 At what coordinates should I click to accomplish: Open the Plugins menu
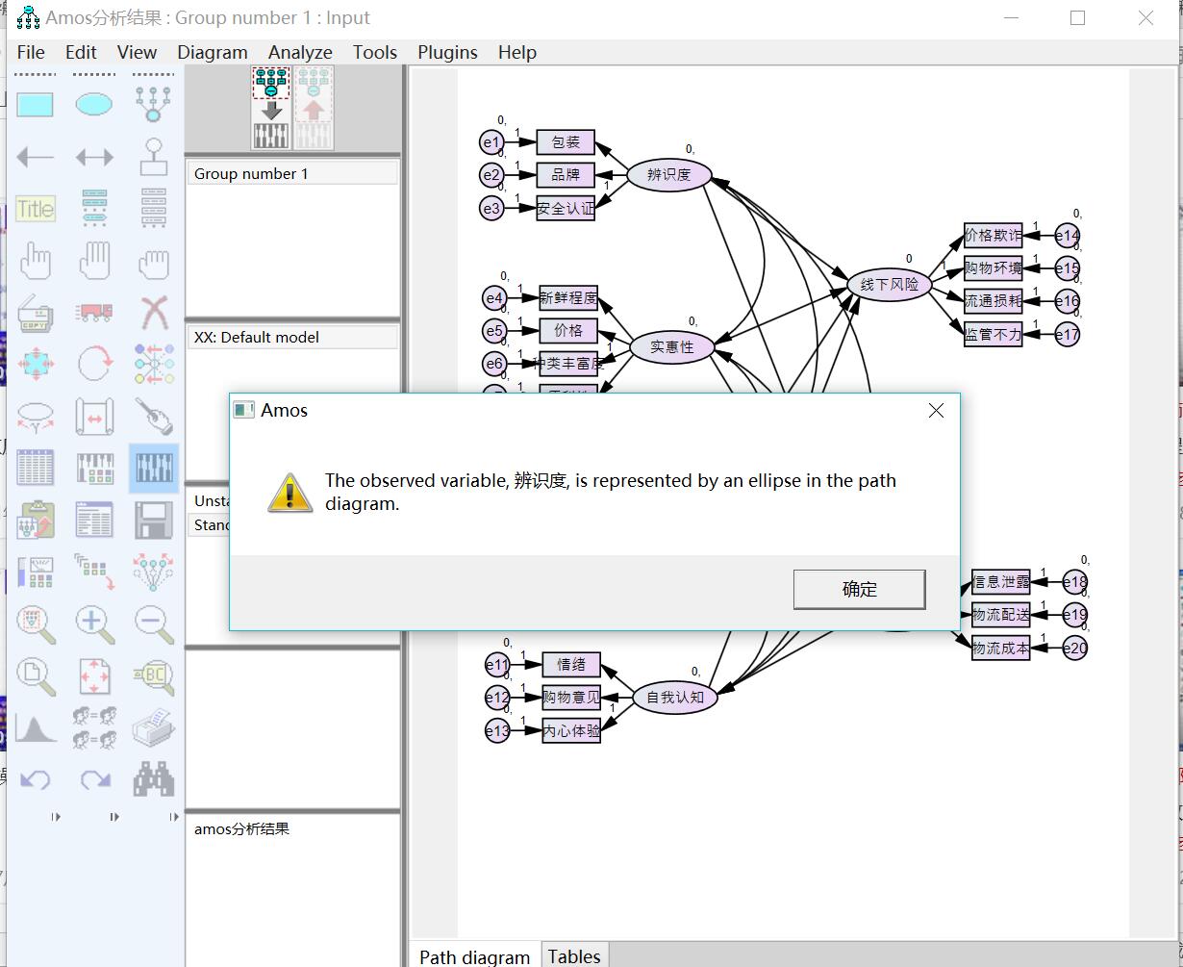447,52
